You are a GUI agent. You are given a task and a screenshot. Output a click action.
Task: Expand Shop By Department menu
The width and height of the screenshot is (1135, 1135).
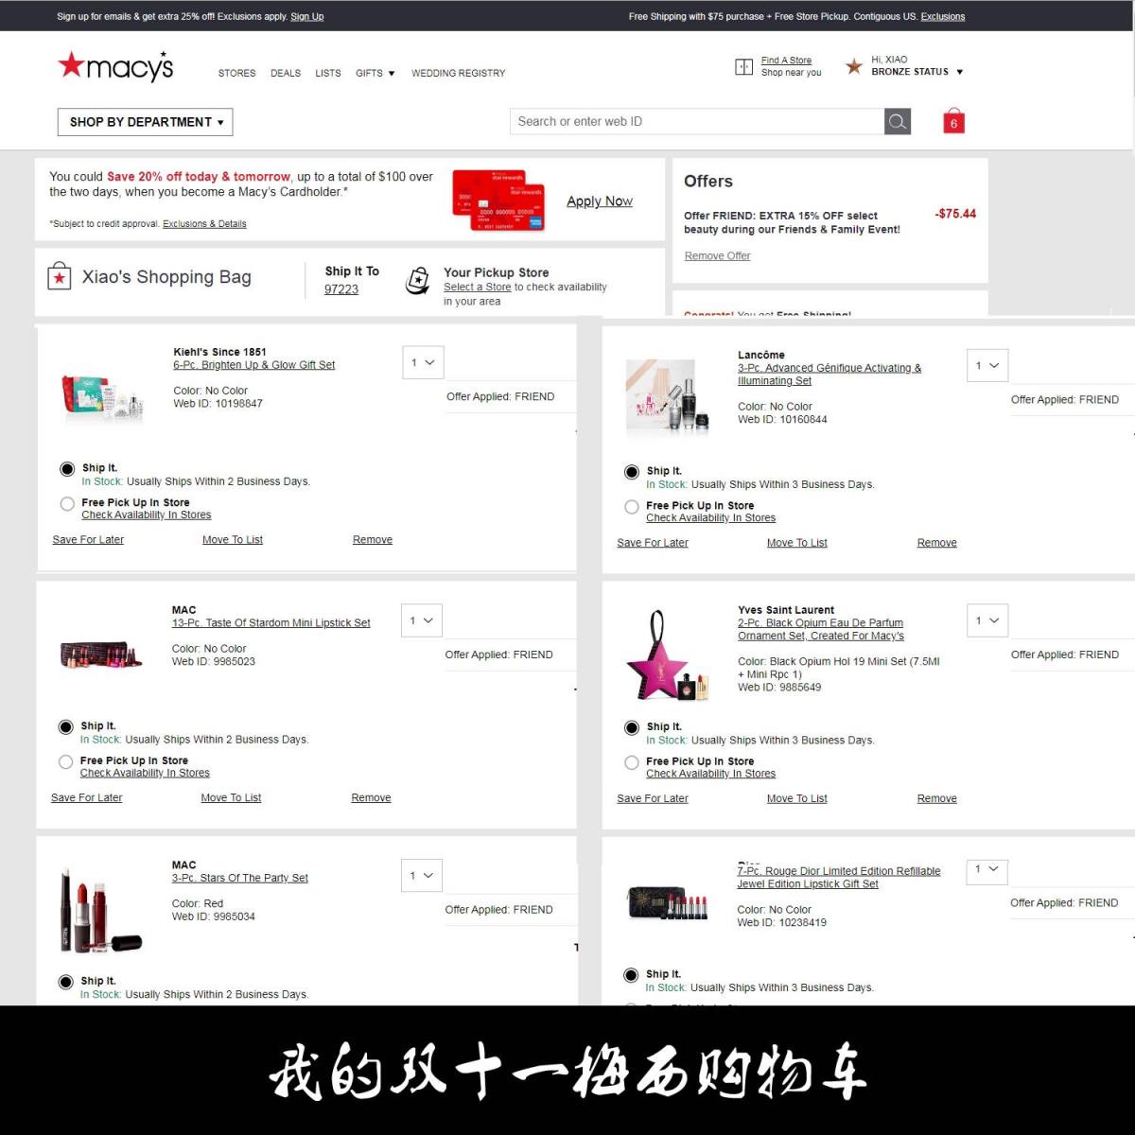click(146, 122)
